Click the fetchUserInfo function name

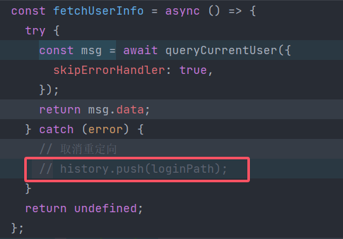(98, 11)
